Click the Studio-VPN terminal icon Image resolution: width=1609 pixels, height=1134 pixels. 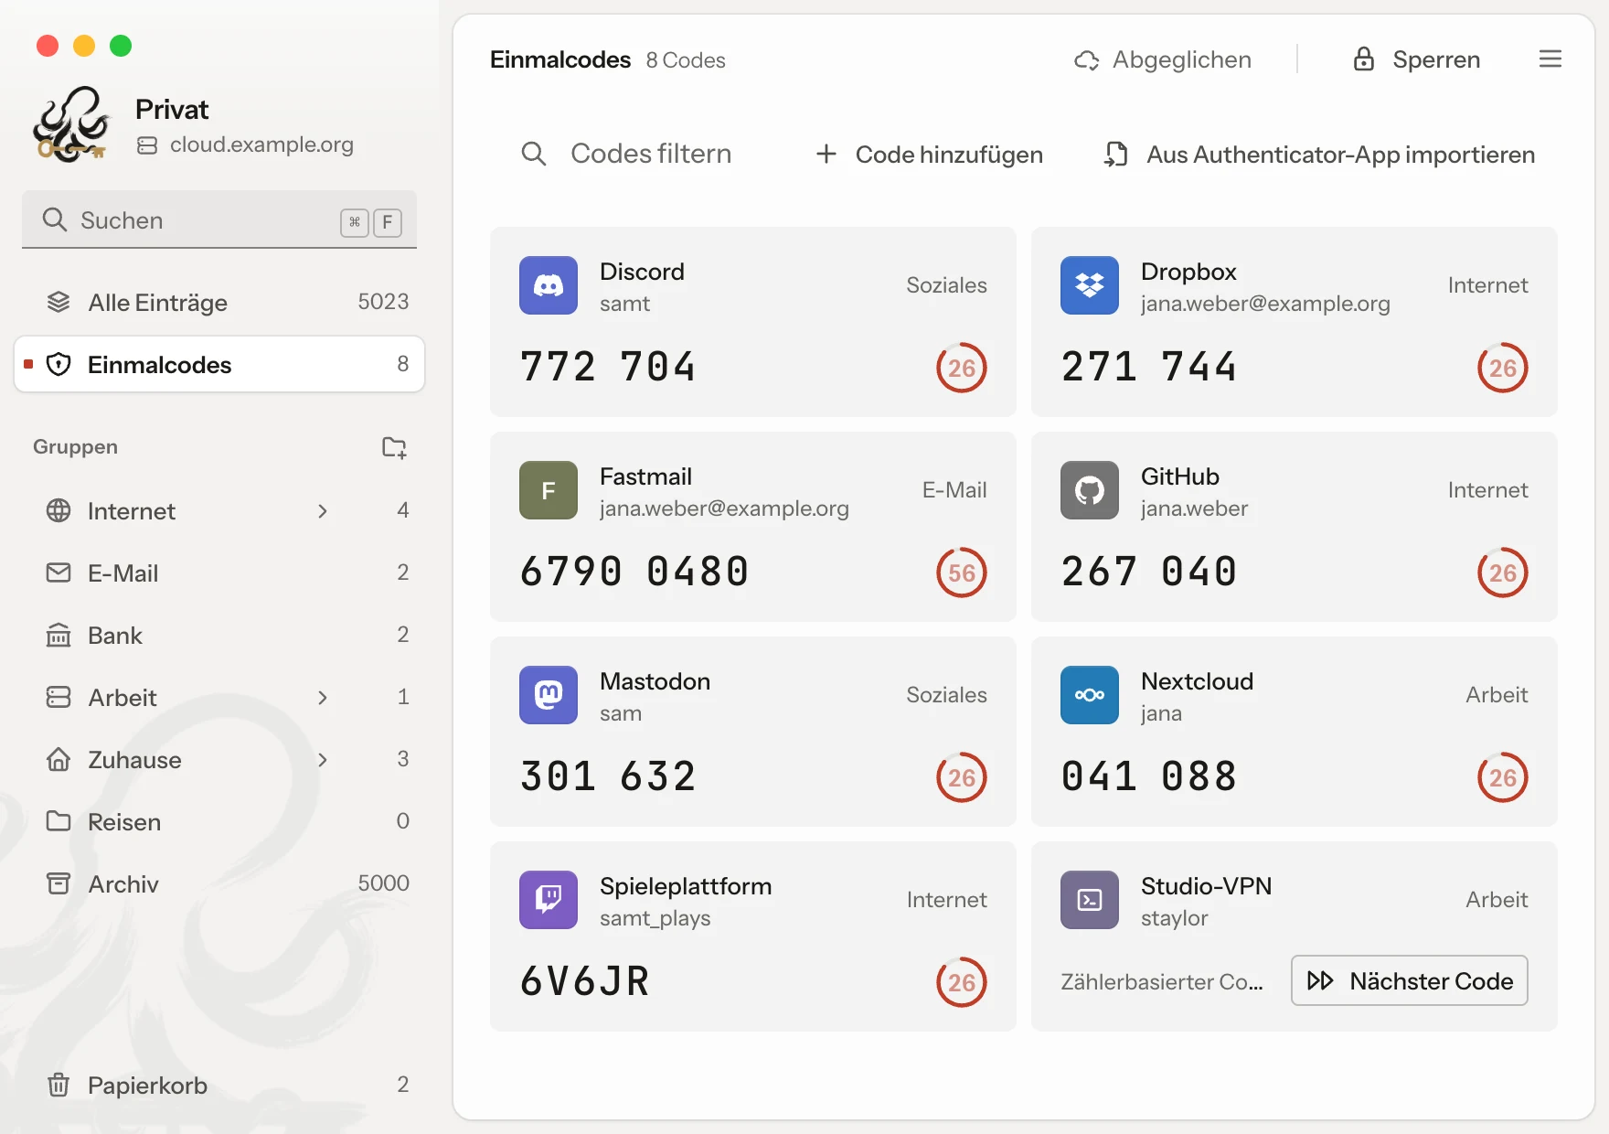(1090, 900)
